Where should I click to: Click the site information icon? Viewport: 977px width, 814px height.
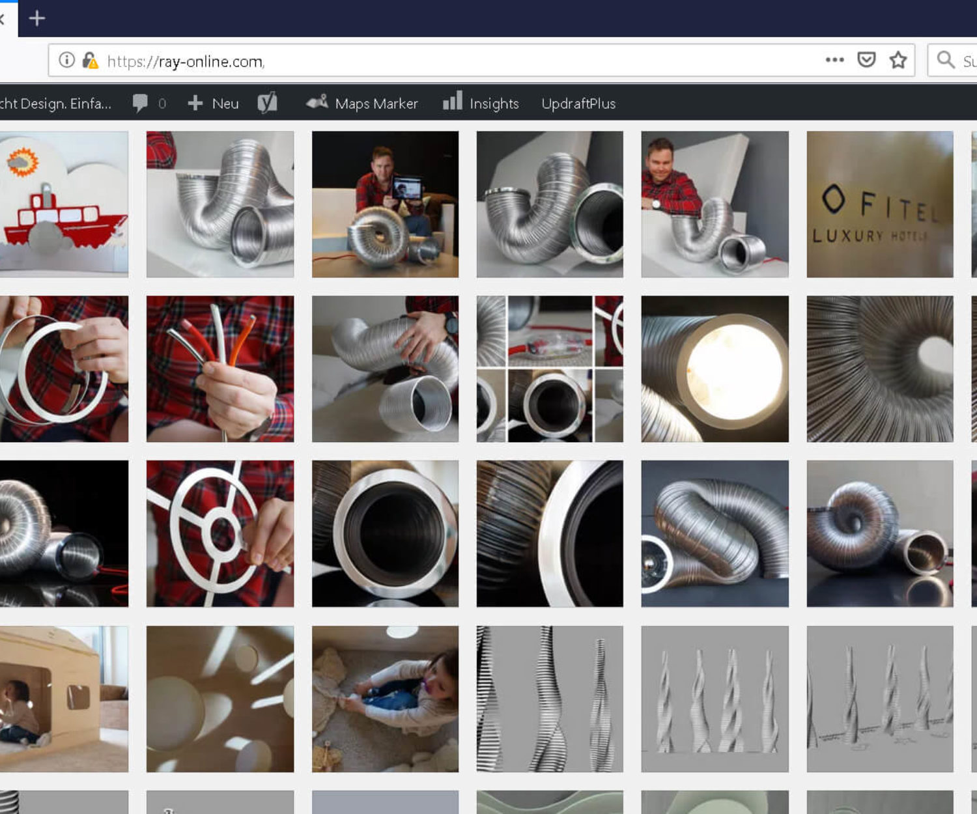[x=66, y=61]
